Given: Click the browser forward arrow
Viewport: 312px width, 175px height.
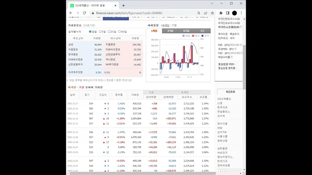Looking at the screenshot, I should pyautogui.click(x=78, y=13).
